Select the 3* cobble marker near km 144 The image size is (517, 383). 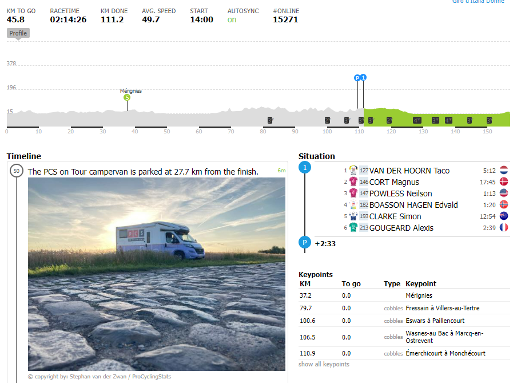[470, 120]
